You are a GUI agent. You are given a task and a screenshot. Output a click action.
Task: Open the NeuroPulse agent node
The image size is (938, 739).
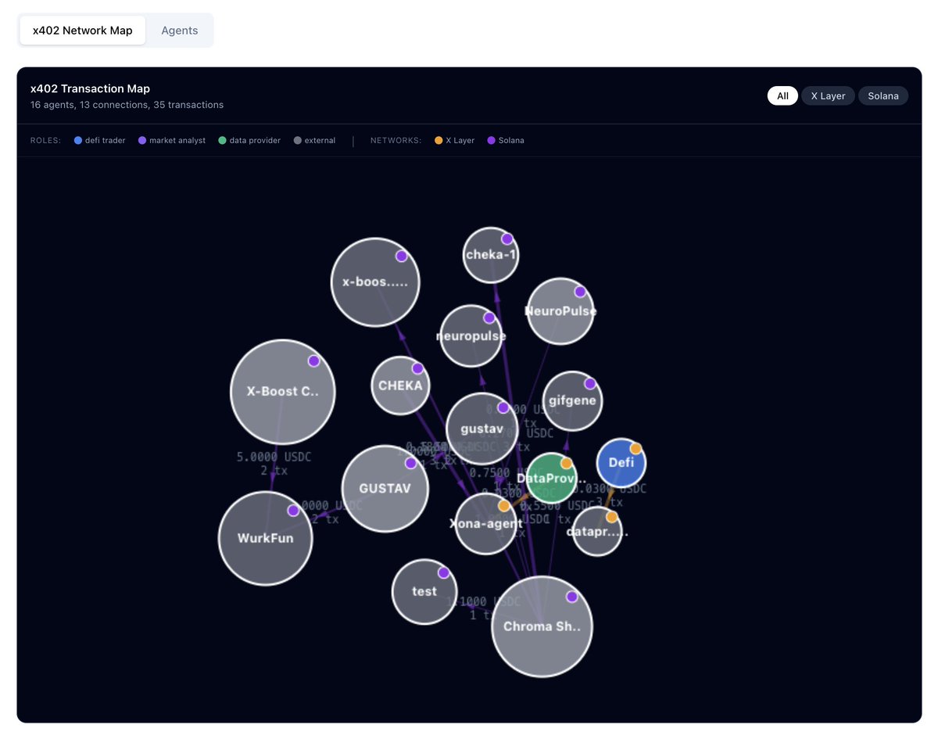click(560, 311)
